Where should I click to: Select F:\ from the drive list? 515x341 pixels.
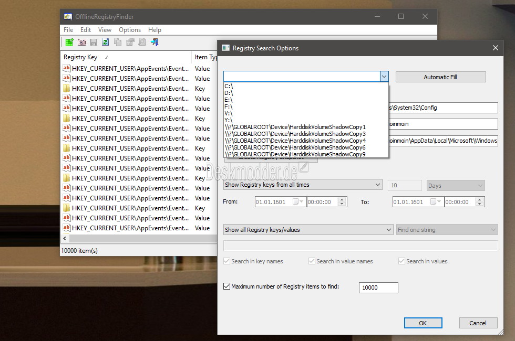pos(306,106)
